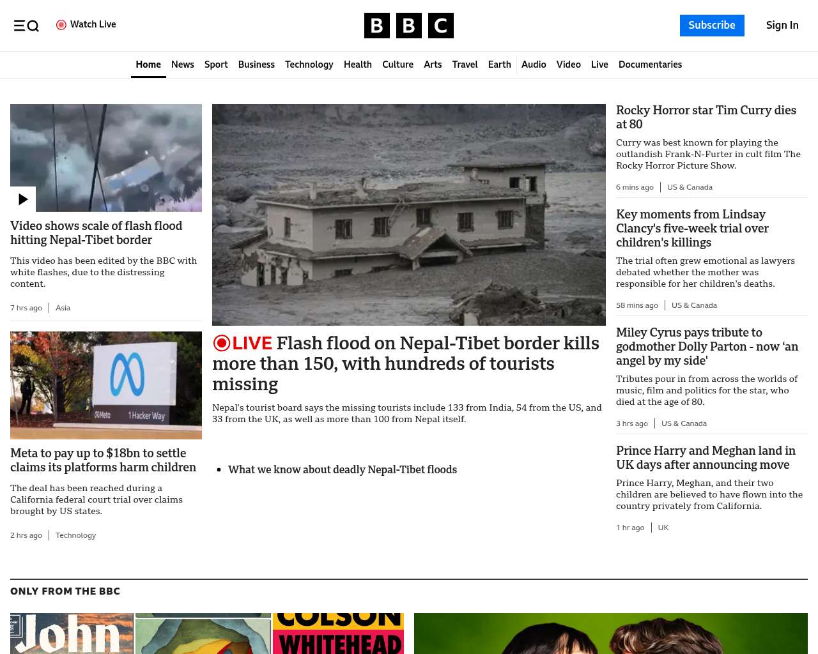818x654 pixels.
Task: Open the Video section
Action: [x=569, y=65]
